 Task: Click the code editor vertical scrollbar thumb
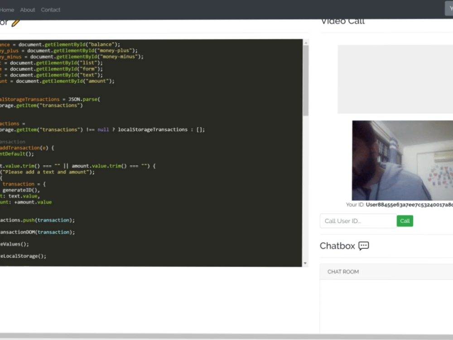pos(306,80)
